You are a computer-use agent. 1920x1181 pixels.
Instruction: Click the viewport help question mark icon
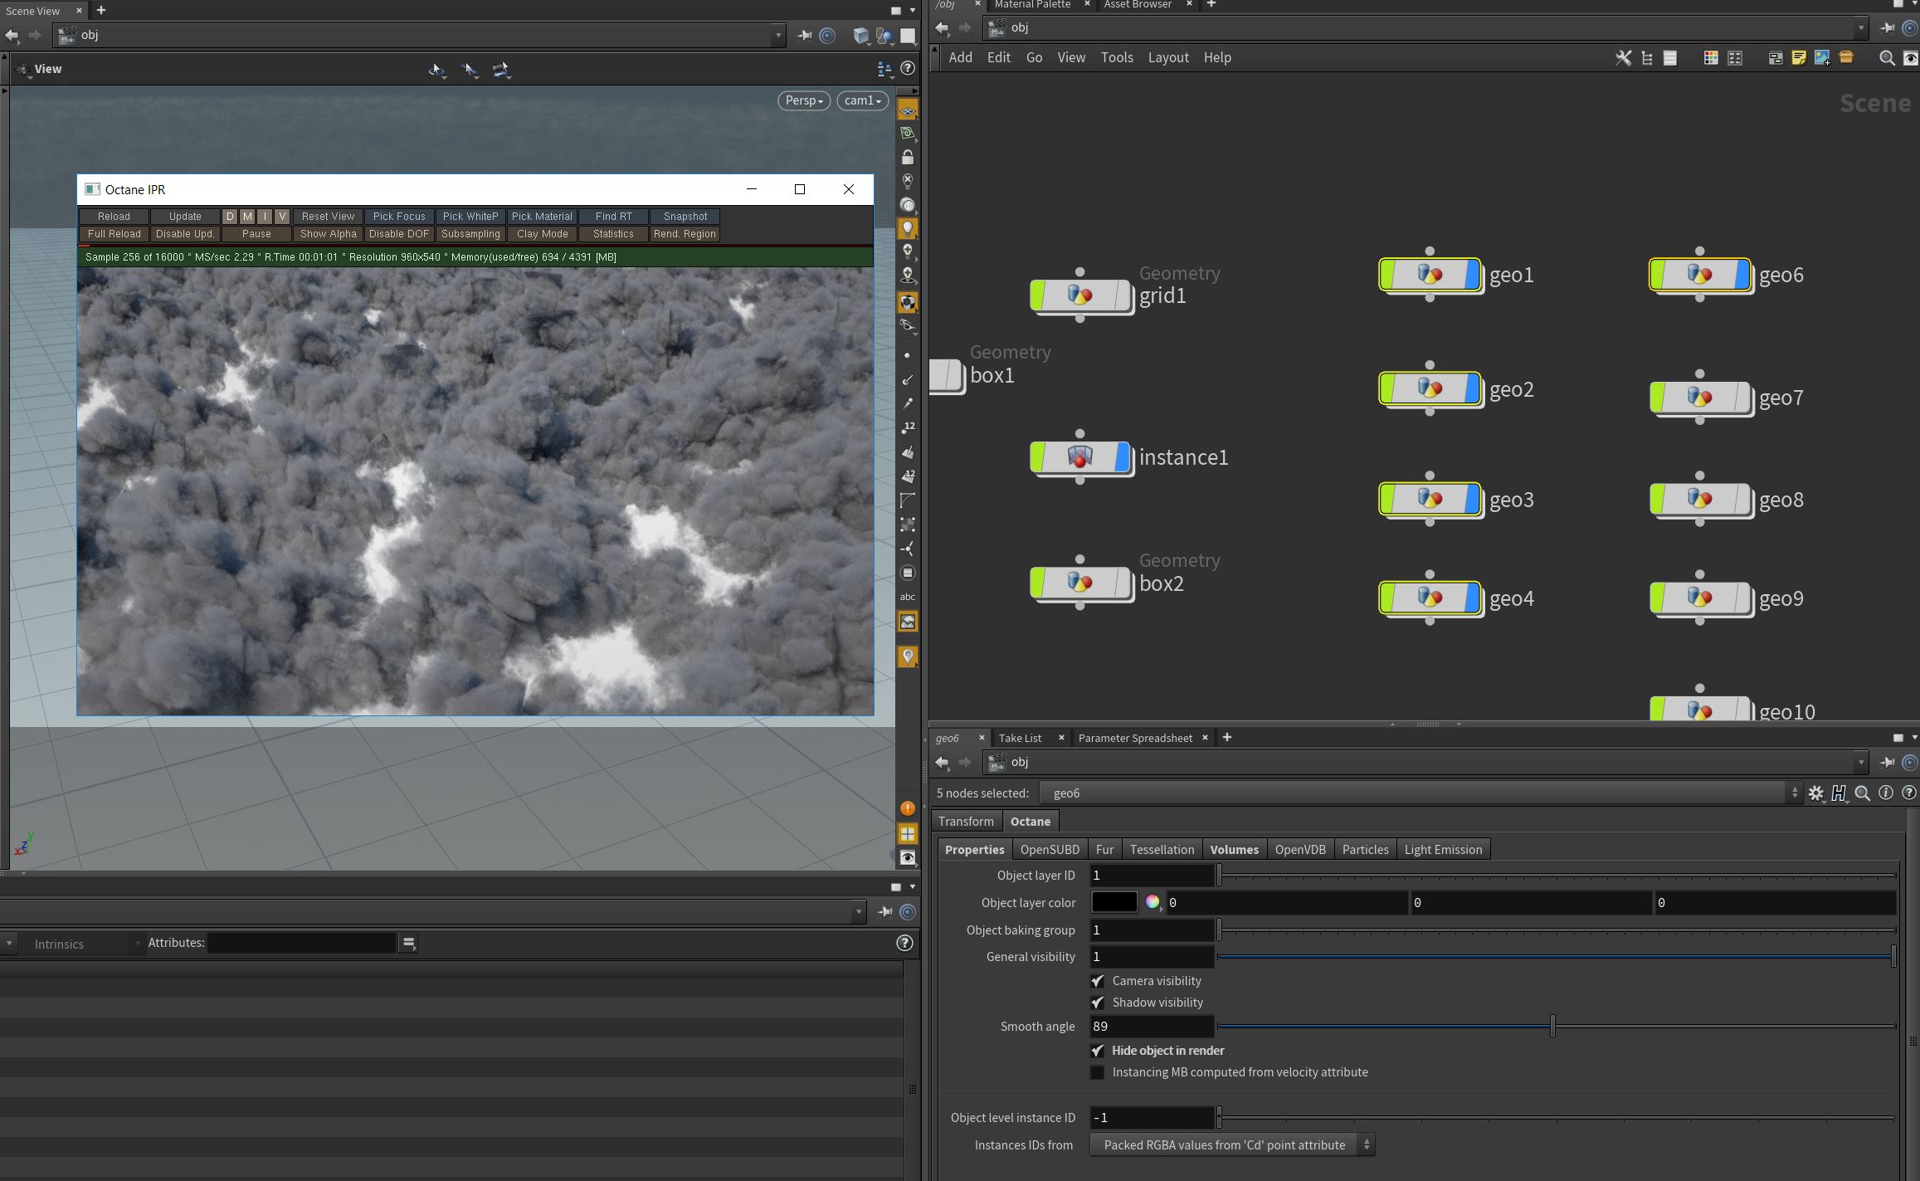pyautogui.click(x=908, y=69)
